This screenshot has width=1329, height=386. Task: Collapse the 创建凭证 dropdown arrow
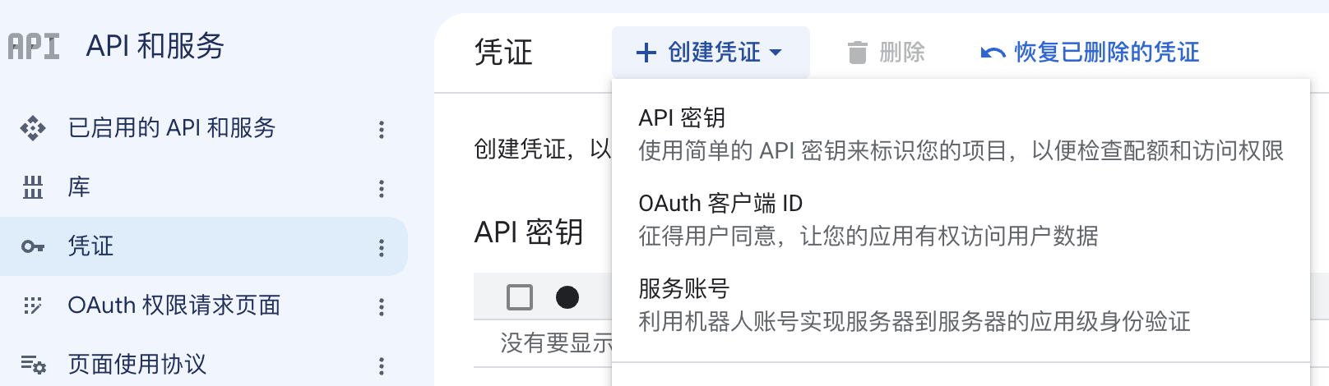pos(776,53)
